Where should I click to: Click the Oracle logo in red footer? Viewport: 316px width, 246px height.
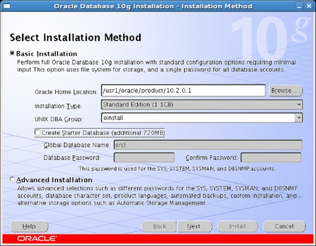click(x=37, y=238)
